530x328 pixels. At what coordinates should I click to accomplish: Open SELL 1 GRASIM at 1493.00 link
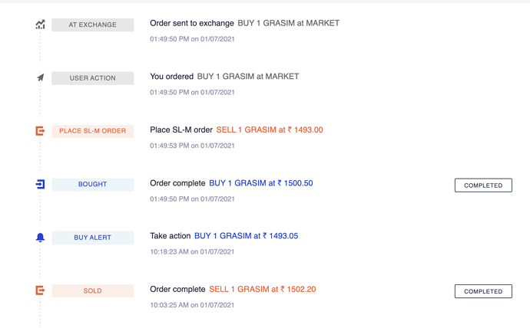(270, 130)
